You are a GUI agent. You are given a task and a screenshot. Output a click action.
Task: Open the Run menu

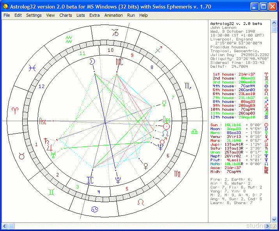pyautogui.click(x=131, y=15)
